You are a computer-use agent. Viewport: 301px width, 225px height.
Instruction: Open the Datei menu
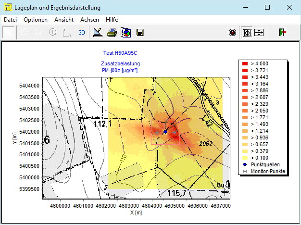tap(11, 20)
